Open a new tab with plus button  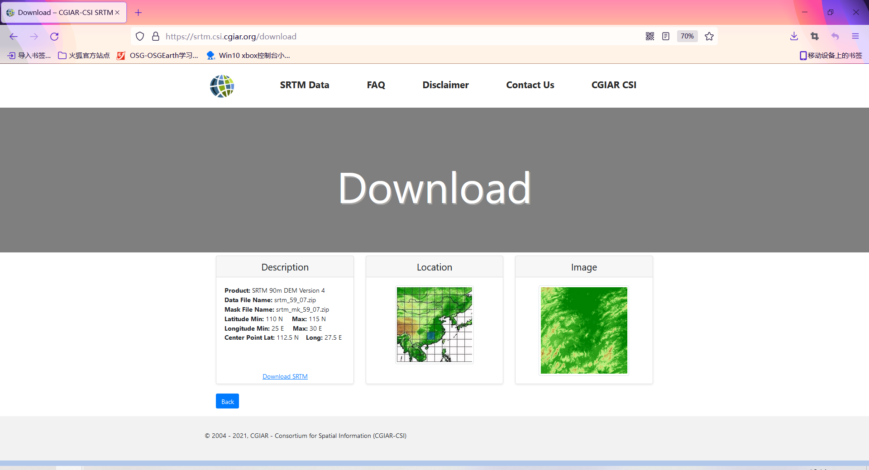(x=138, y=12)
